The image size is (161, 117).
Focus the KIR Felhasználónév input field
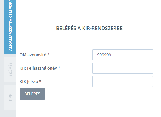[123, 68]
